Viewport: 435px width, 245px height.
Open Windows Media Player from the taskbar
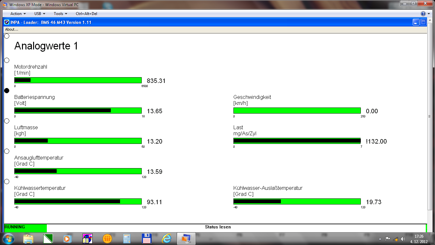pyautogui.click(x=67, y=238)
